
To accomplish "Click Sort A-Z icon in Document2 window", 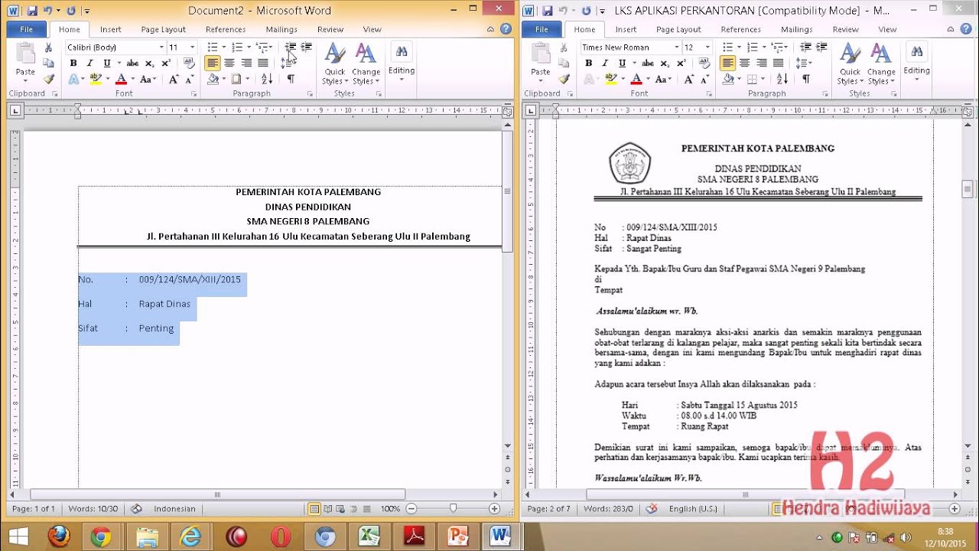I will (267, 79).
